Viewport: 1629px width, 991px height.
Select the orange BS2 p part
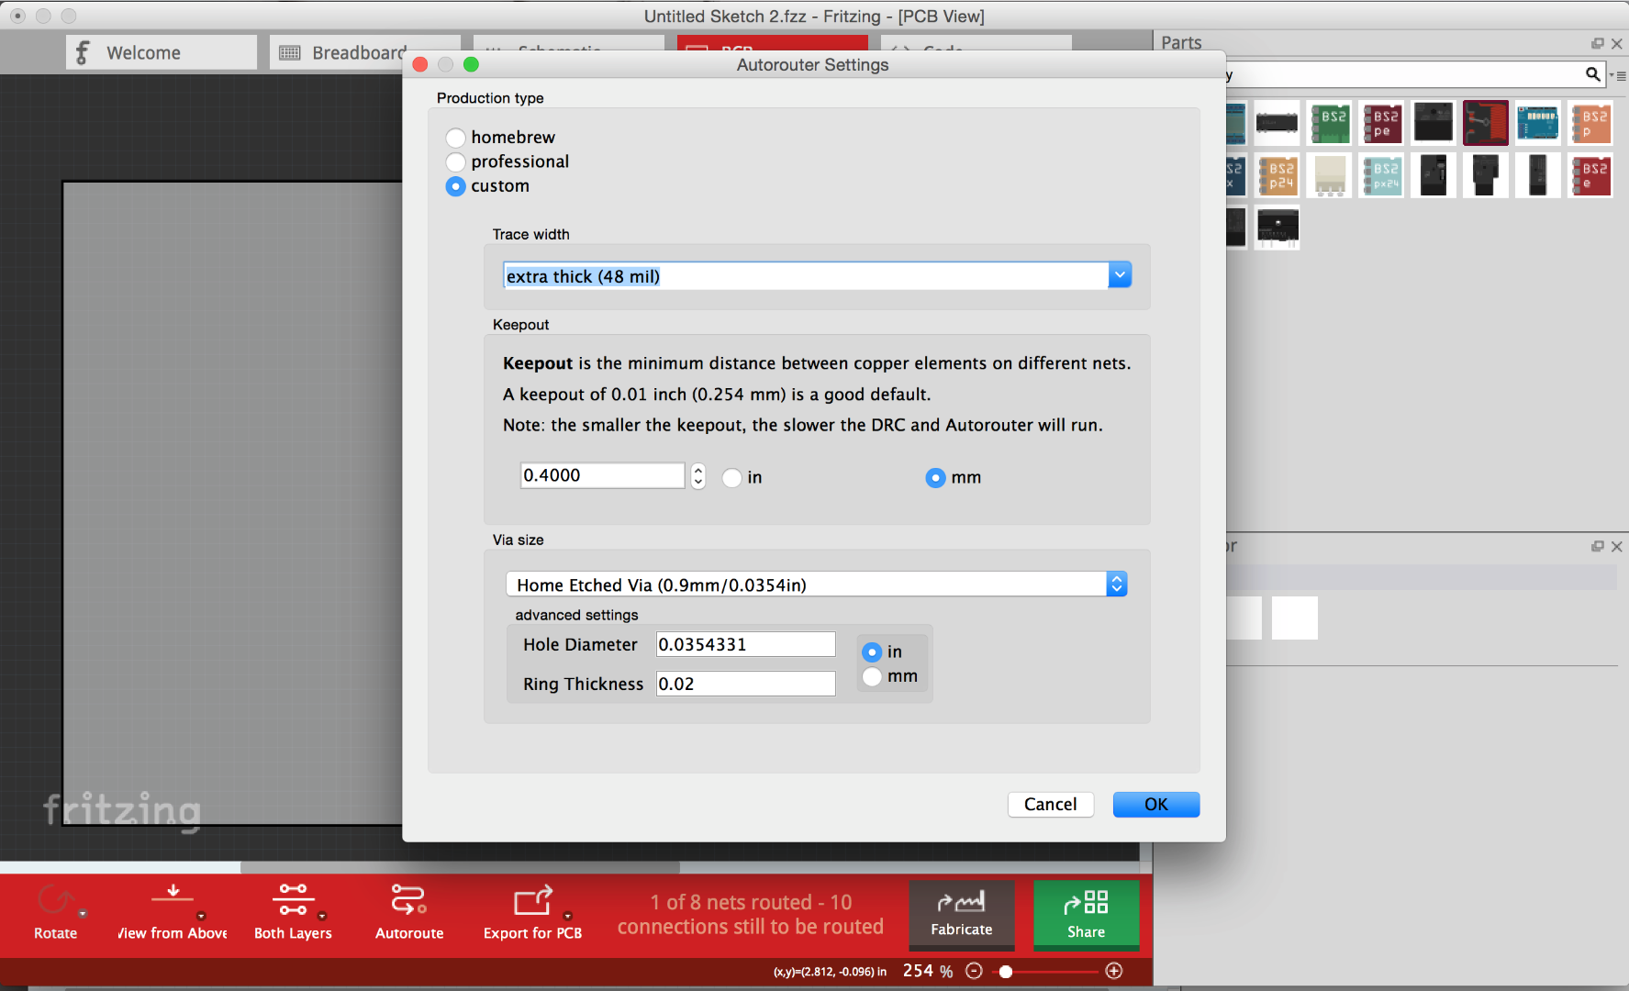pos(1591,123)
